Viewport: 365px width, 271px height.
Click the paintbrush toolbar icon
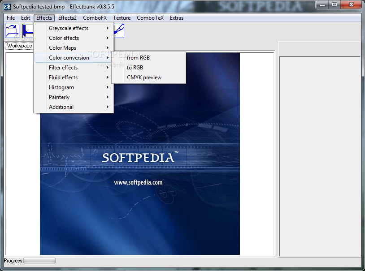point(119,31)
